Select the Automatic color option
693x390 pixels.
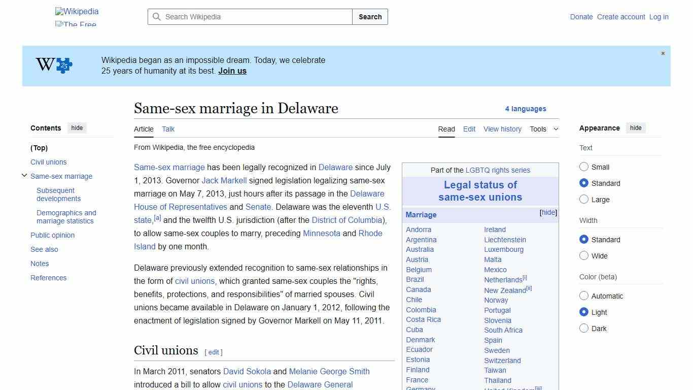[x=584, y=296]
